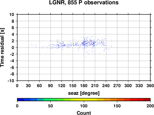Click the lowest data point near residual -3
Viewport: 154px width, 115px height.
85,57
